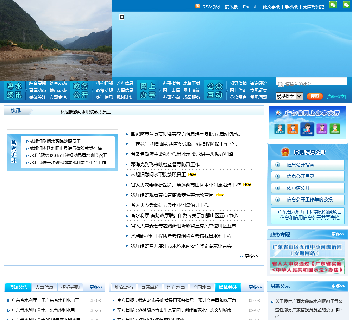Image resolution: width=352 pixels, height=320 pixels.
Task: Open the 粤水资讯 navigation block
Action: click(14, 90)
